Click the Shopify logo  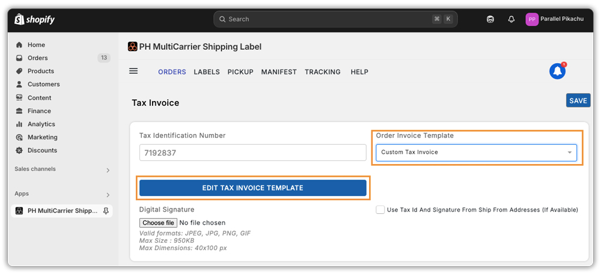34,19
